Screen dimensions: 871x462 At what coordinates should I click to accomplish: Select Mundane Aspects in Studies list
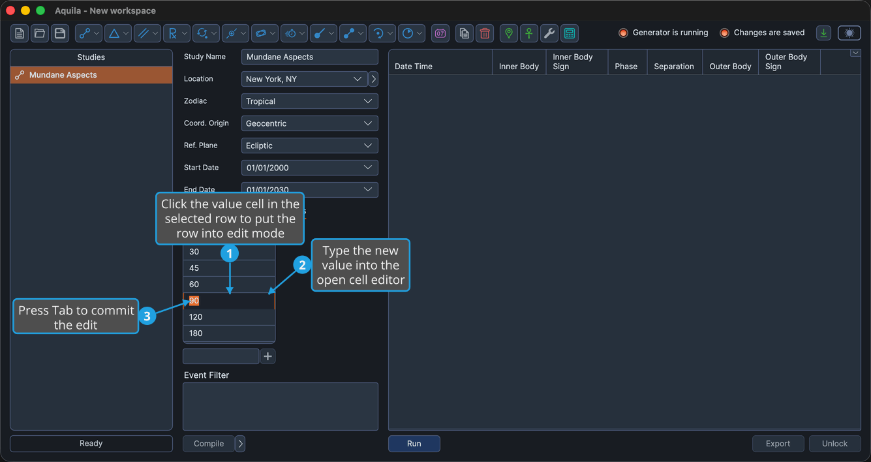point(91,75)
